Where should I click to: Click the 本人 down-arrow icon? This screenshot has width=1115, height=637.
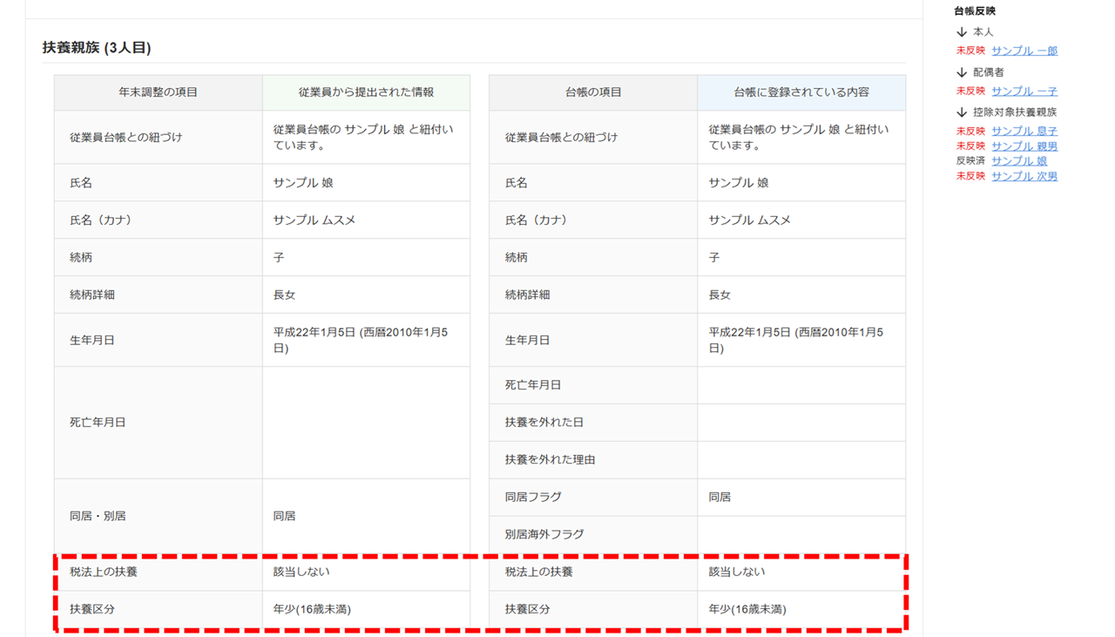[962, 32]
